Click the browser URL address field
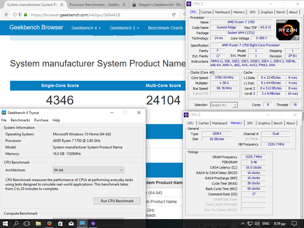This screenshot has height=228, width=304. (x=99, y=15)
